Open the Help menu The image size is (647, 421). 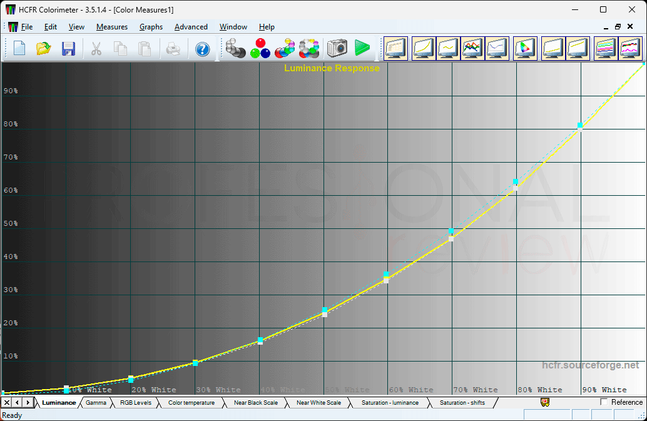(x=267, y=27)
